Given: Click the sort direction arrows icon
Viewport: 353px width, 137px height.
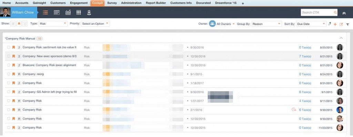Looking at the screenshot, I should 330,24.
